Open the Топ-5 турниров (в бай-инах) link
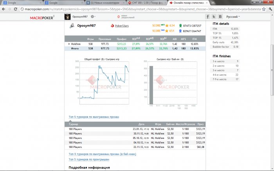This screenshot has width=274, height=171. pyautogui.click(x=103, y=154)
